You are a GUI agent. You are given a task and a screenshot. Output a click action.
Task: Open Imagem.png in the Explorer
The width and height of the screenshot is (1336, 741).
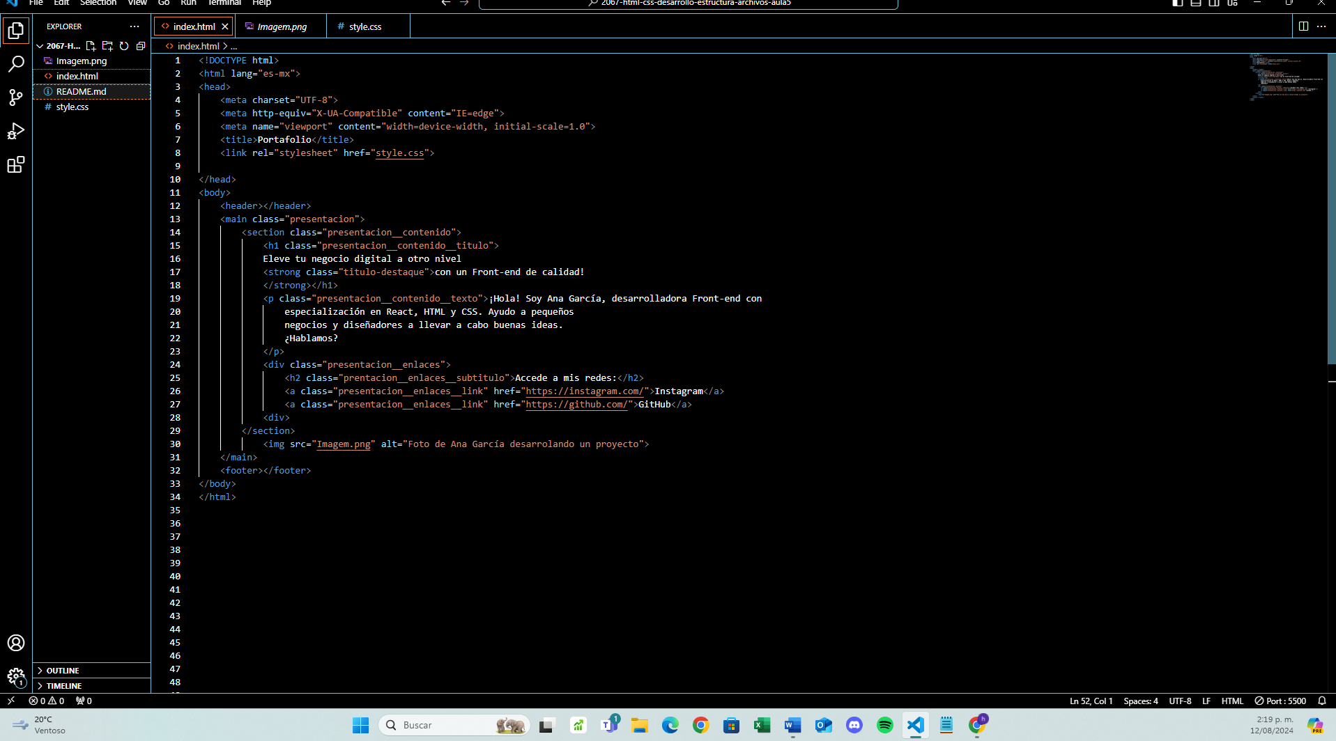point(91,61)
